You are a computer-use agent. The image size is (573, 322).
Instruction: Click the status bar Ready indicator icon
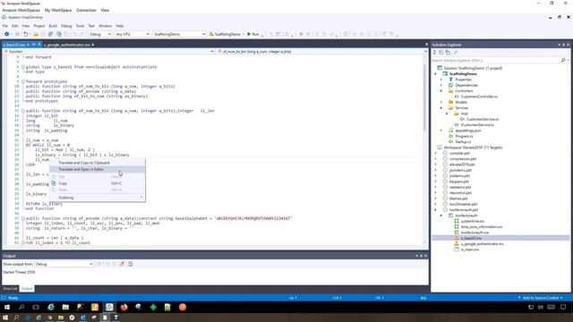pyautogui.click(x=4, y=298)
